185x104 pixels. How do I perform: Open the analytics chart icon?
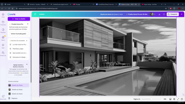159,14
